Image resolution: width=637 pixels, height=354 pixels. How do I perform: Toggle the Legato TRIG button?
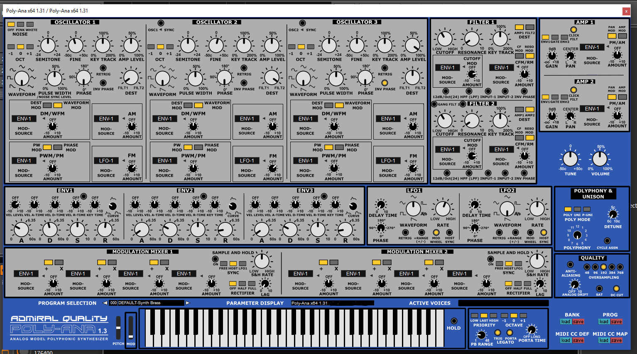498,333
